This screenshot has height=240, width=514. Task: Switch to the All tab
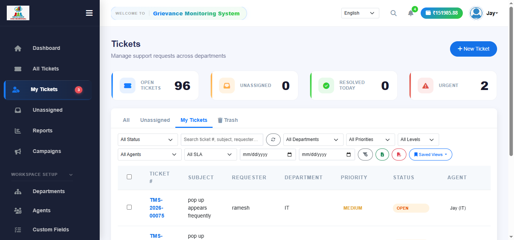tap(126, 120)
